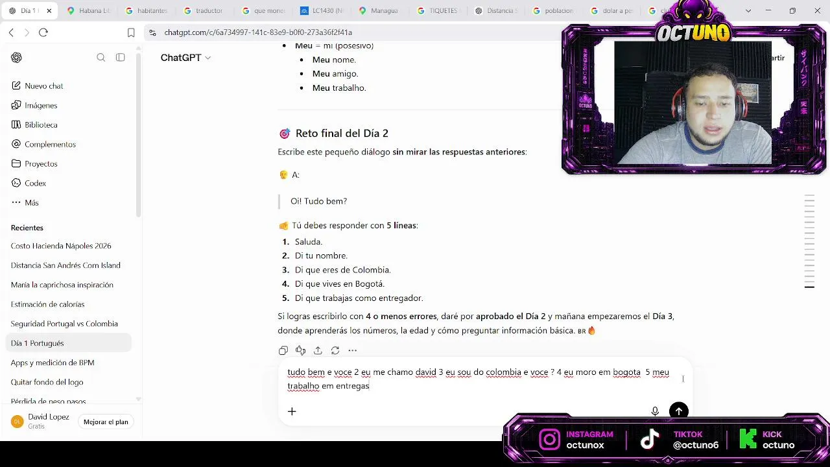Open more response actions ellipsis
Image resolution: width=830 pixels, height=467 pixels.
[x=353, y=350]
